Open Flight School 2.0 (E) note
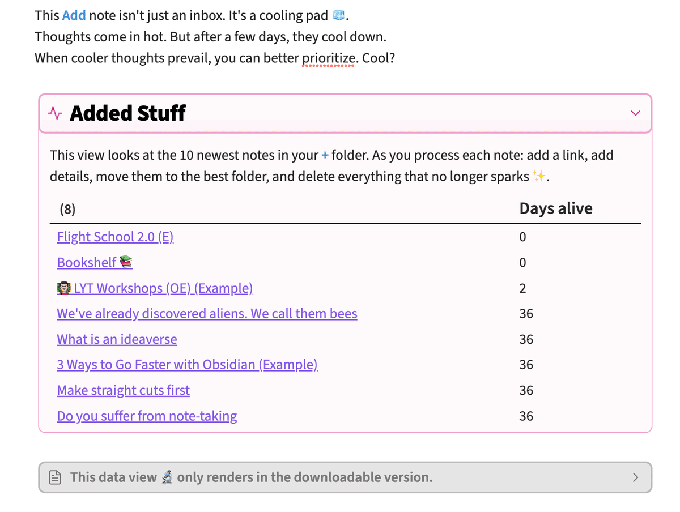 click(x=115, y=237)
